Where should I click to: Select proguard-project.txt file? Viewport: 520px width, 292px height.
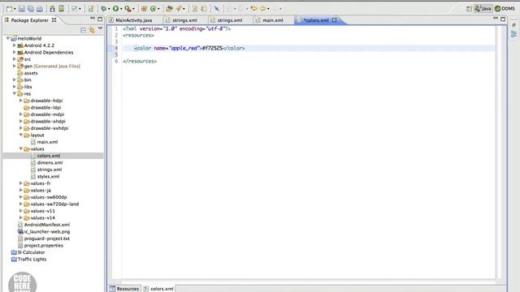[47, 238]
